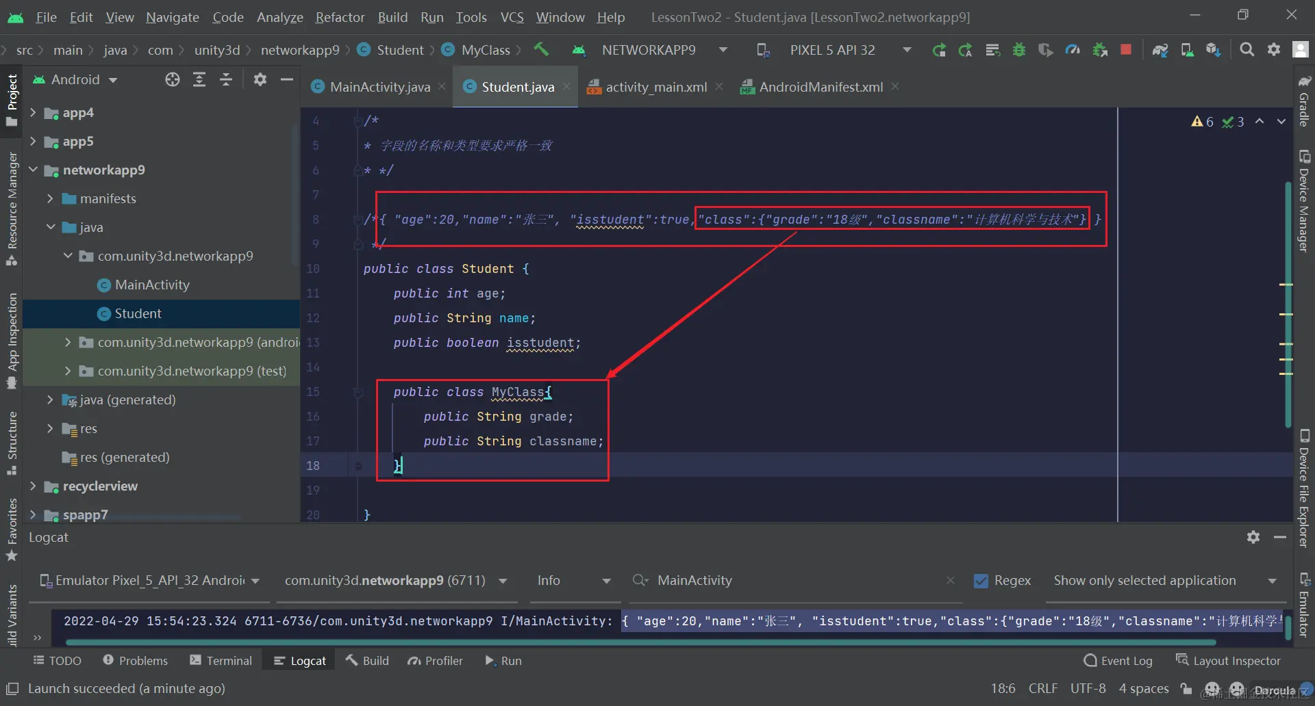The height and width of the screenshot is (706, 1315).
Task: Toggle the Project tool window button
Action: coord(12,100)
